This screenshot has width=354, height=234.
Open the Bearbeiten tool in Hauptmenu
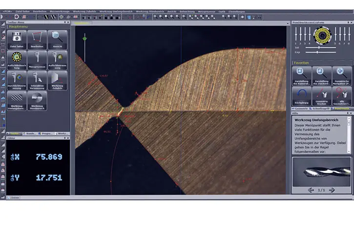point(37,39)
